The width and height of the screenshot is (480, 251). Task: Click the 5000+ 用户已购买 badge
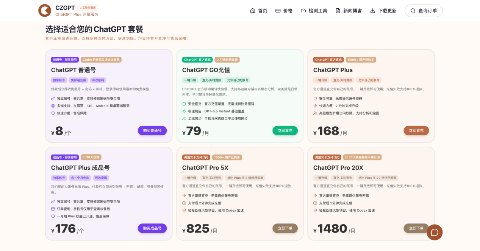tap(361, 60)
